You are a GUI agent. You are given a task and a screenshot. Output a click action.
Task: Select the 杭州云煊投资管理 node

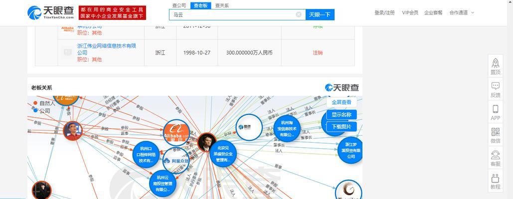click(x=163, y=183)
